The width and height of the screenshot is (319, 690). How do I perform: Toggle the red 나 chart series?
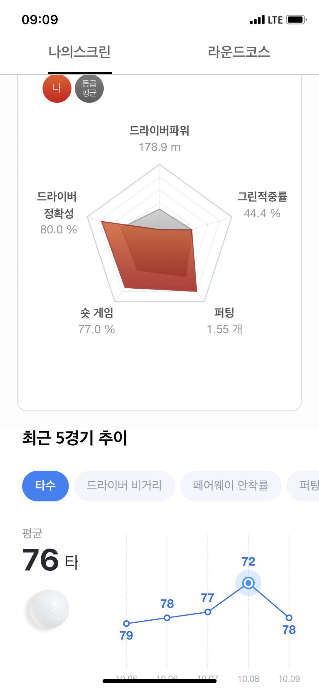(x=57, y=88)
